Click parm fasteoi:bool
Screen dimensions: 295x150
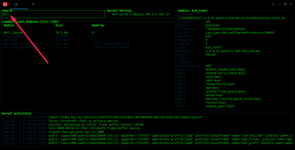coord(216,102)
